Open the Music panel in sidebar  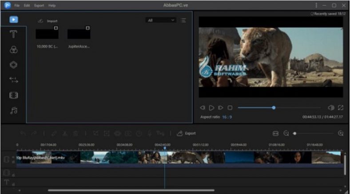[14, 111]
